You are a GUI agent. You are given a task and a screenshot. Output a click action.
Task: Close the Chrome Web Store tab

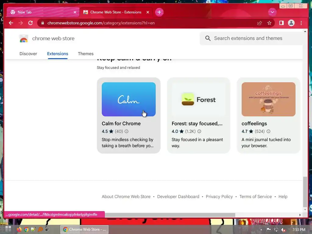coord(148,12)
